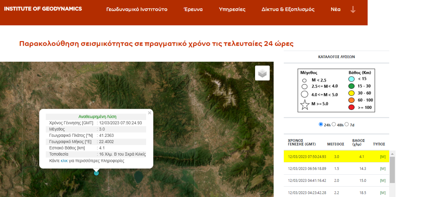The width and height of the screenshot is (432, 197).
Task: Click the ΧΡΟΝΟΣ ΓΕΝΕΣΗΣ (GMT) column header
Action: pyautogui.click(x=302, y=142)
